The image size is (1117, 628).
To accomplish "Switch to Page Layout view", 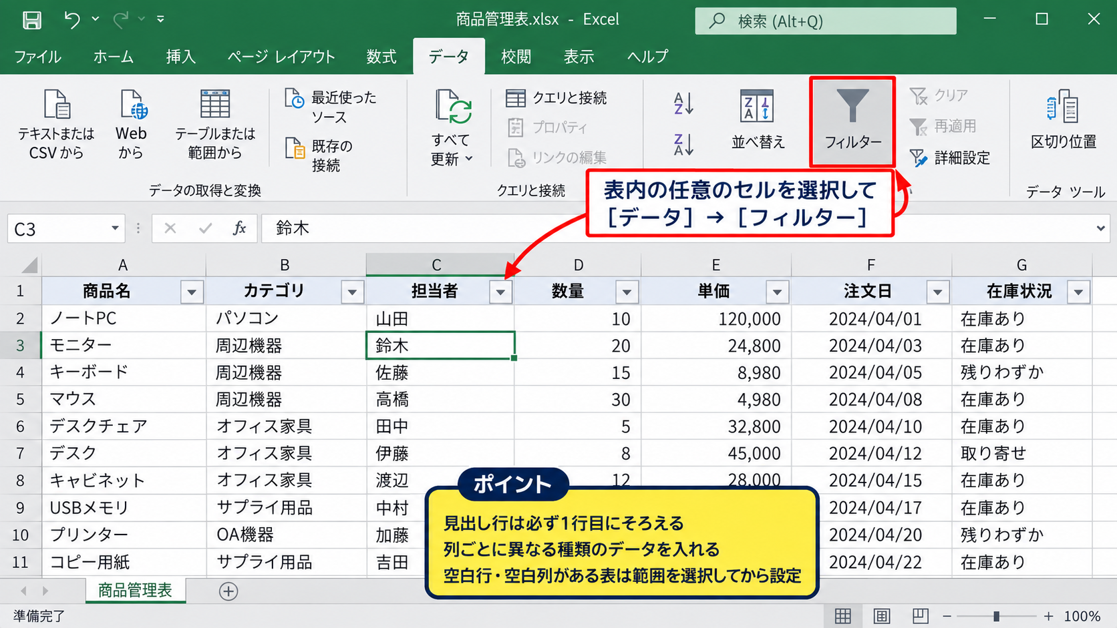I will click(882, 616).
